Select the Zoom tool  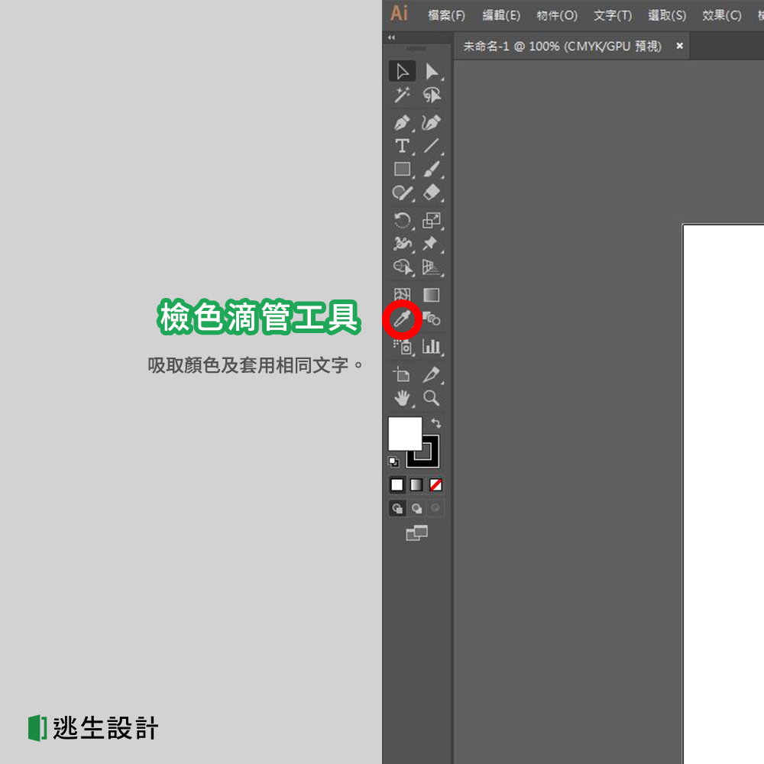coord(432,397)
